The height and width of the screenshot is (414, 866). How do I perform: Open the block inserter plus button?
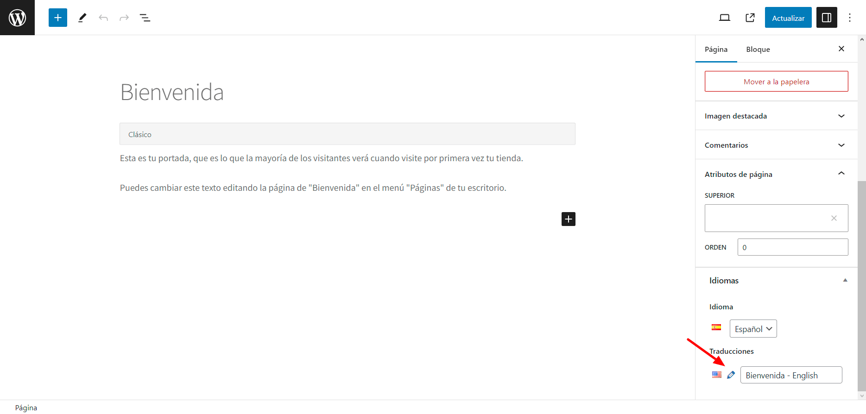pyautogui.click(x=58, y=18)
